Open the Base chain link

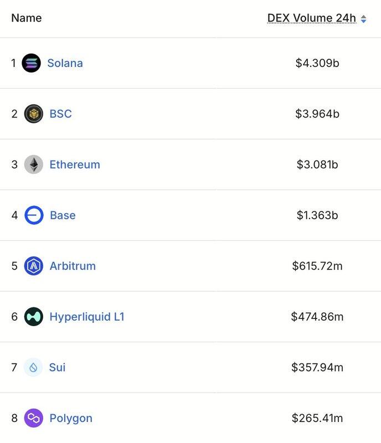pyautogui.click(x=63, y=215)
